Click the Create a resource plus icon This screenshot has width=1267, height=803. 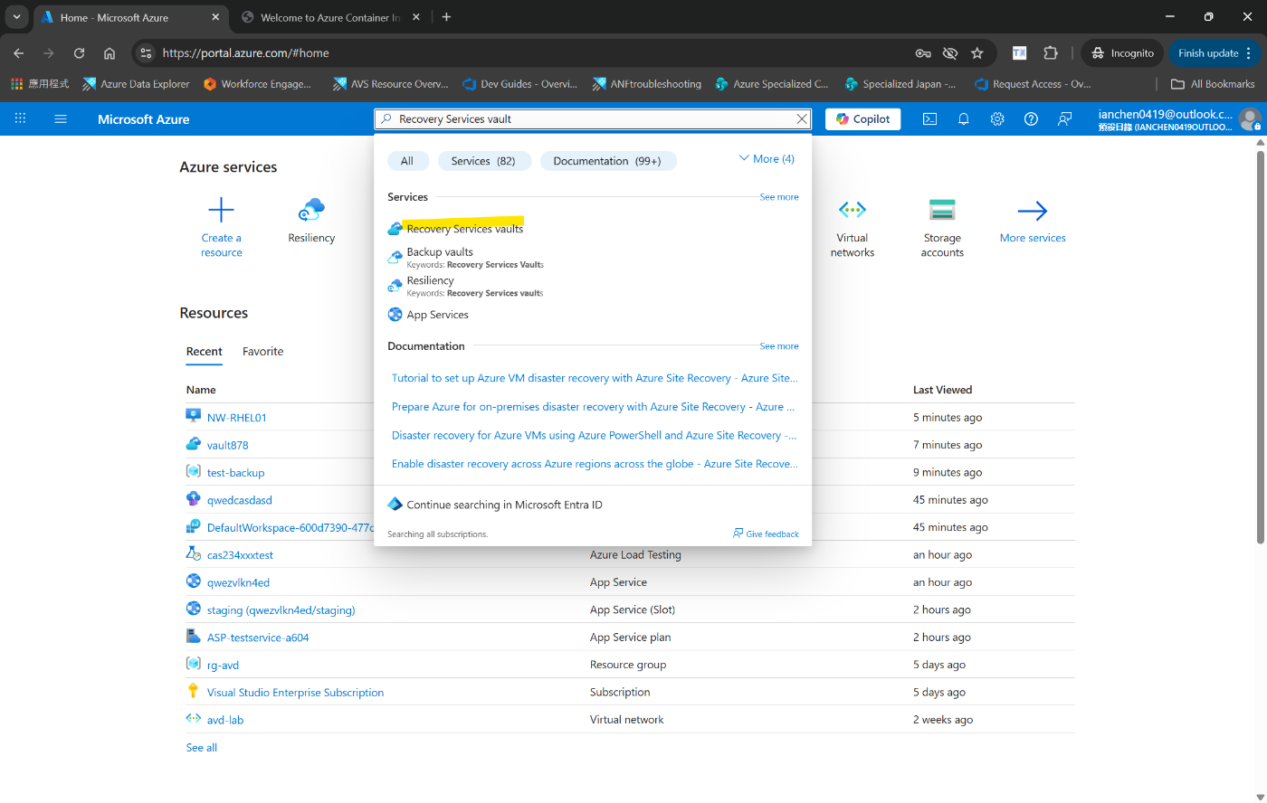222,211
